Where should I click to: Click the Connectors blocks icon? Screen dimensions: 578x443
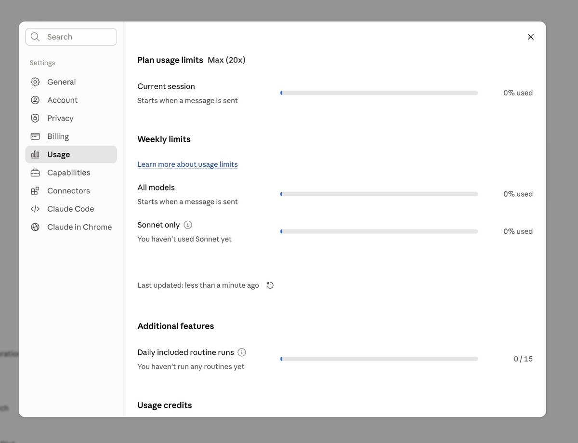(35, 191)
